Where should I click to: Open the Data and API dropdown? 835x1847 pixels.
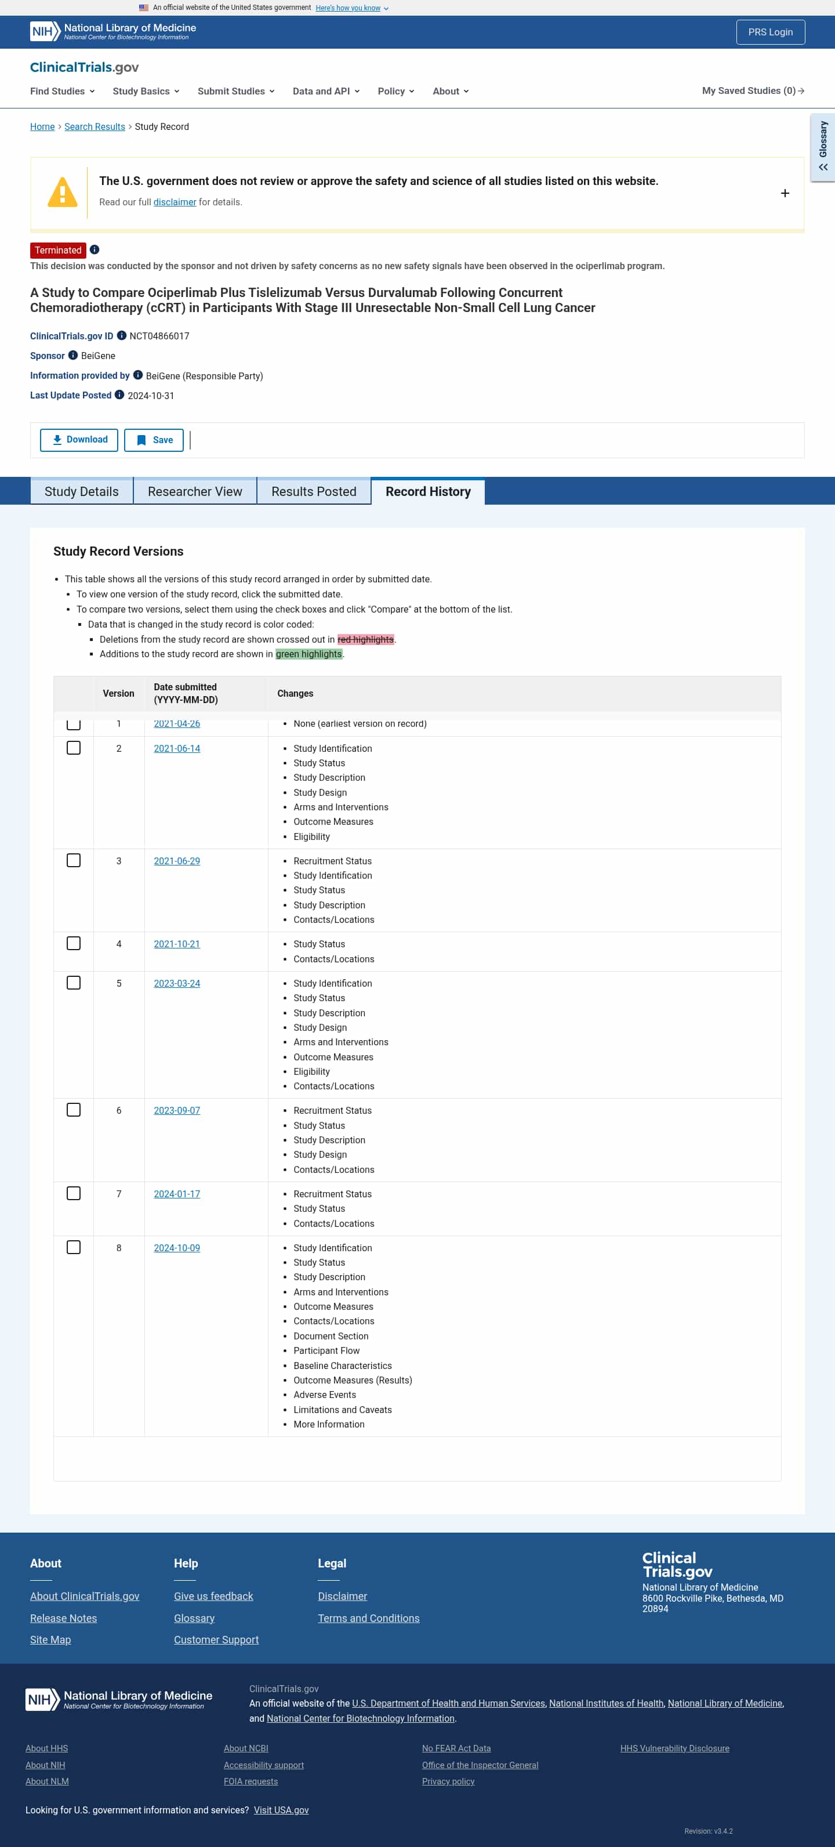(x=326, y=91)
